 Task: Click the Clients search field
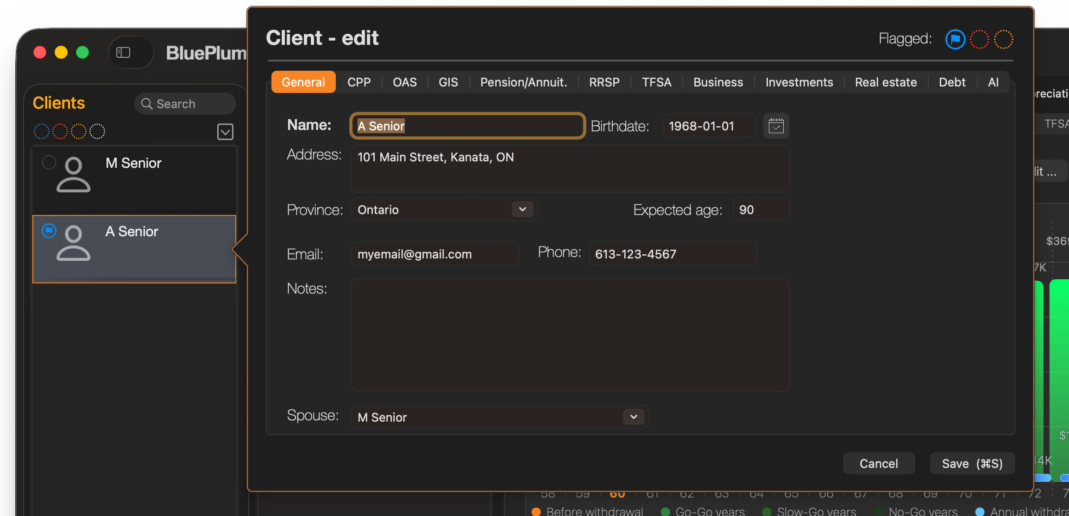click(185, 104)
